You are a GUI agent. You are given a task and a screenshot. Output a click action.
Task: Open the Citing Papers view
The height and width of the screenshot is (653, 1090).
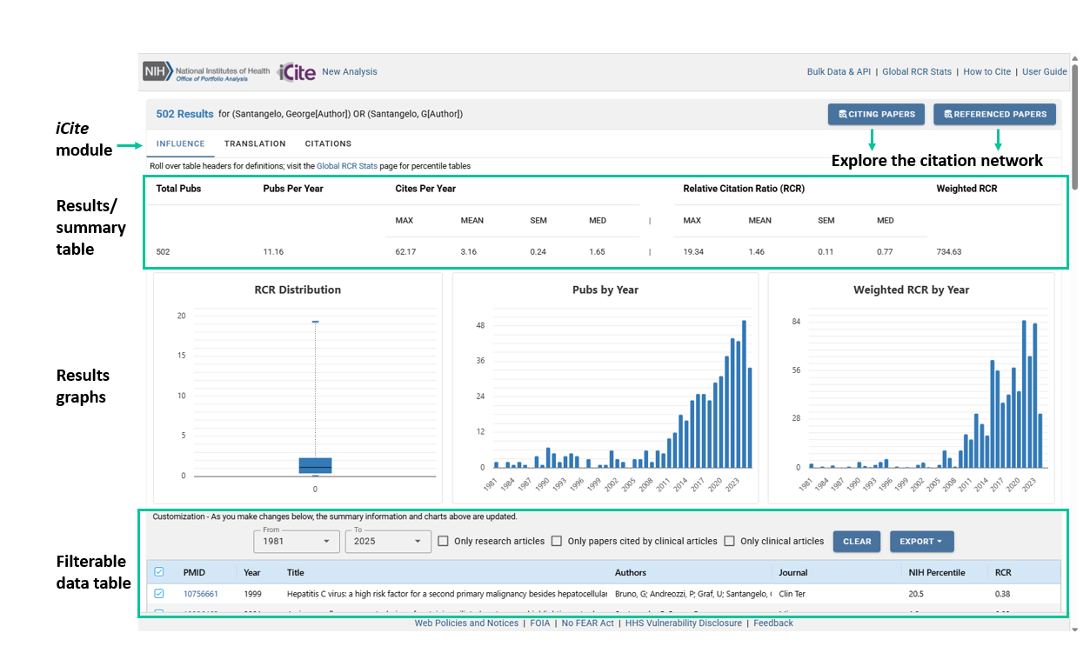[876, 114]
